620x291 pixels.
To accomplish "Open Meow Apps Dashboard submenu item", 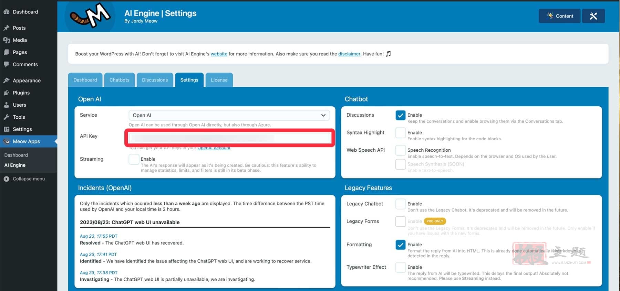I will (x=16, y=155).
